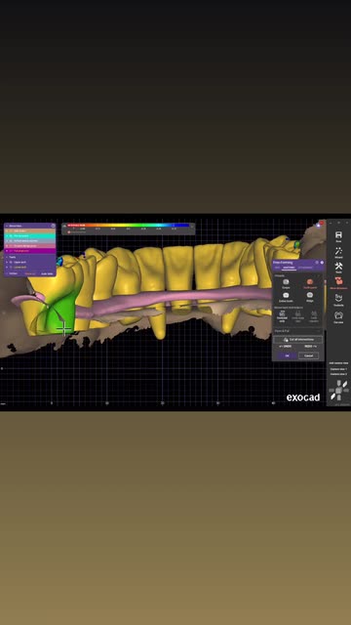Select the Ridge free-forming icon
This screenshot has width=351, height=625.
[310, 295]
